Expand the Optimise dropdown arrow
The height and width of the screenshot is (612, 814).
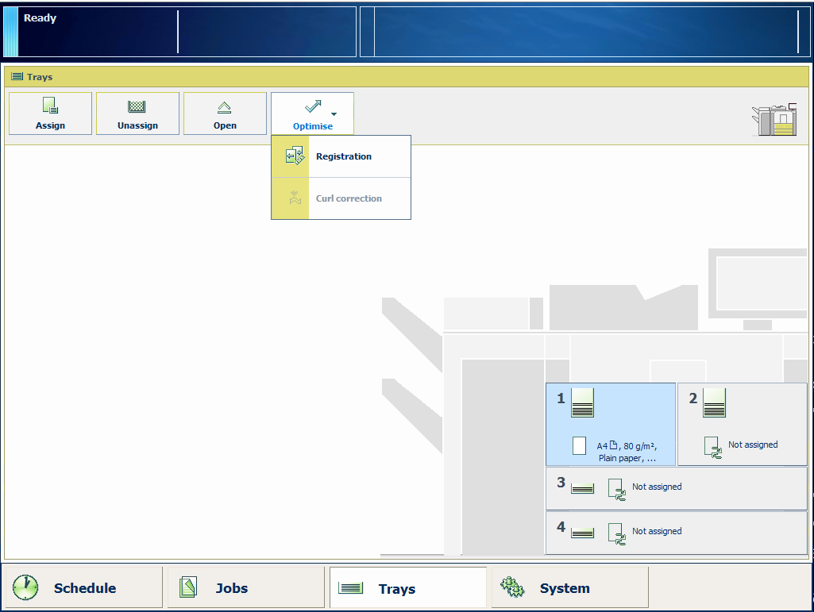coord(334,114)
